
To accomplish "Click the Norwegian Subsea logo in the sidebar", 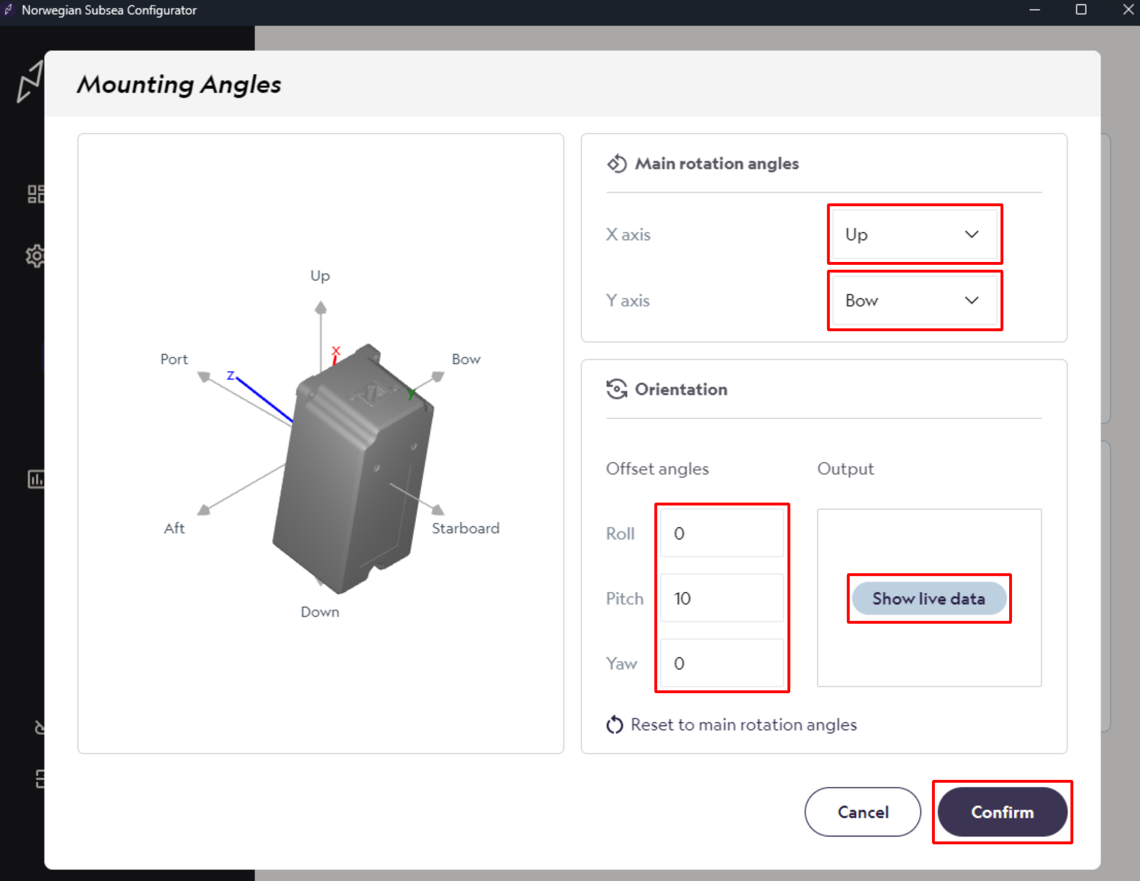I will pyautogui.click(x=30, y=82).
